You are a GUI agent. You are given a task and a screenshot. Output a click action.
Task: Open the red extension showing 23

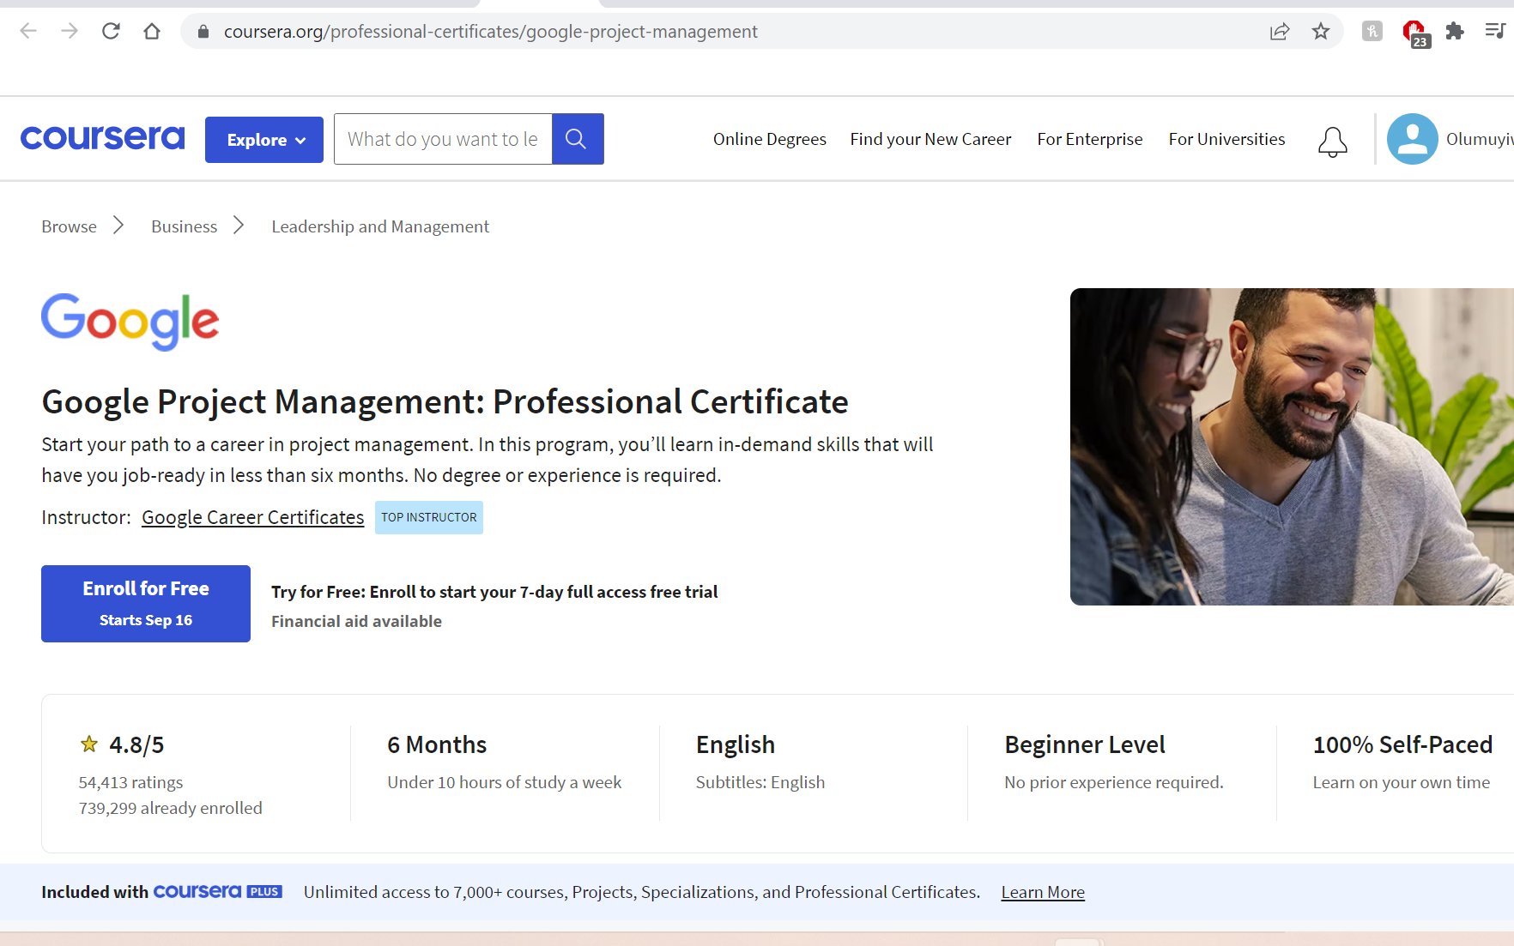click(x=1415, y=33)
